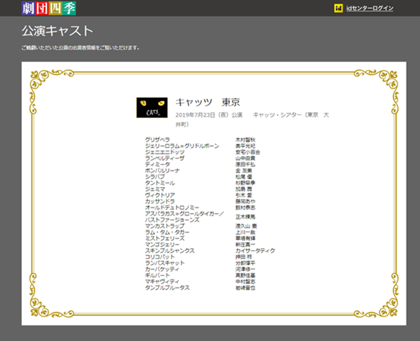The image size is (420, 341).
Task: Click the actor name beside ジェニエニドッツ
Action: click(x=247, y=152)
